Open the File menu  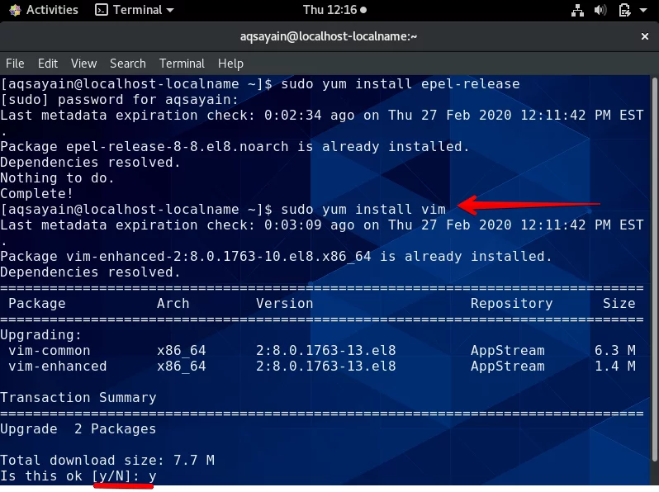point(15,64)
